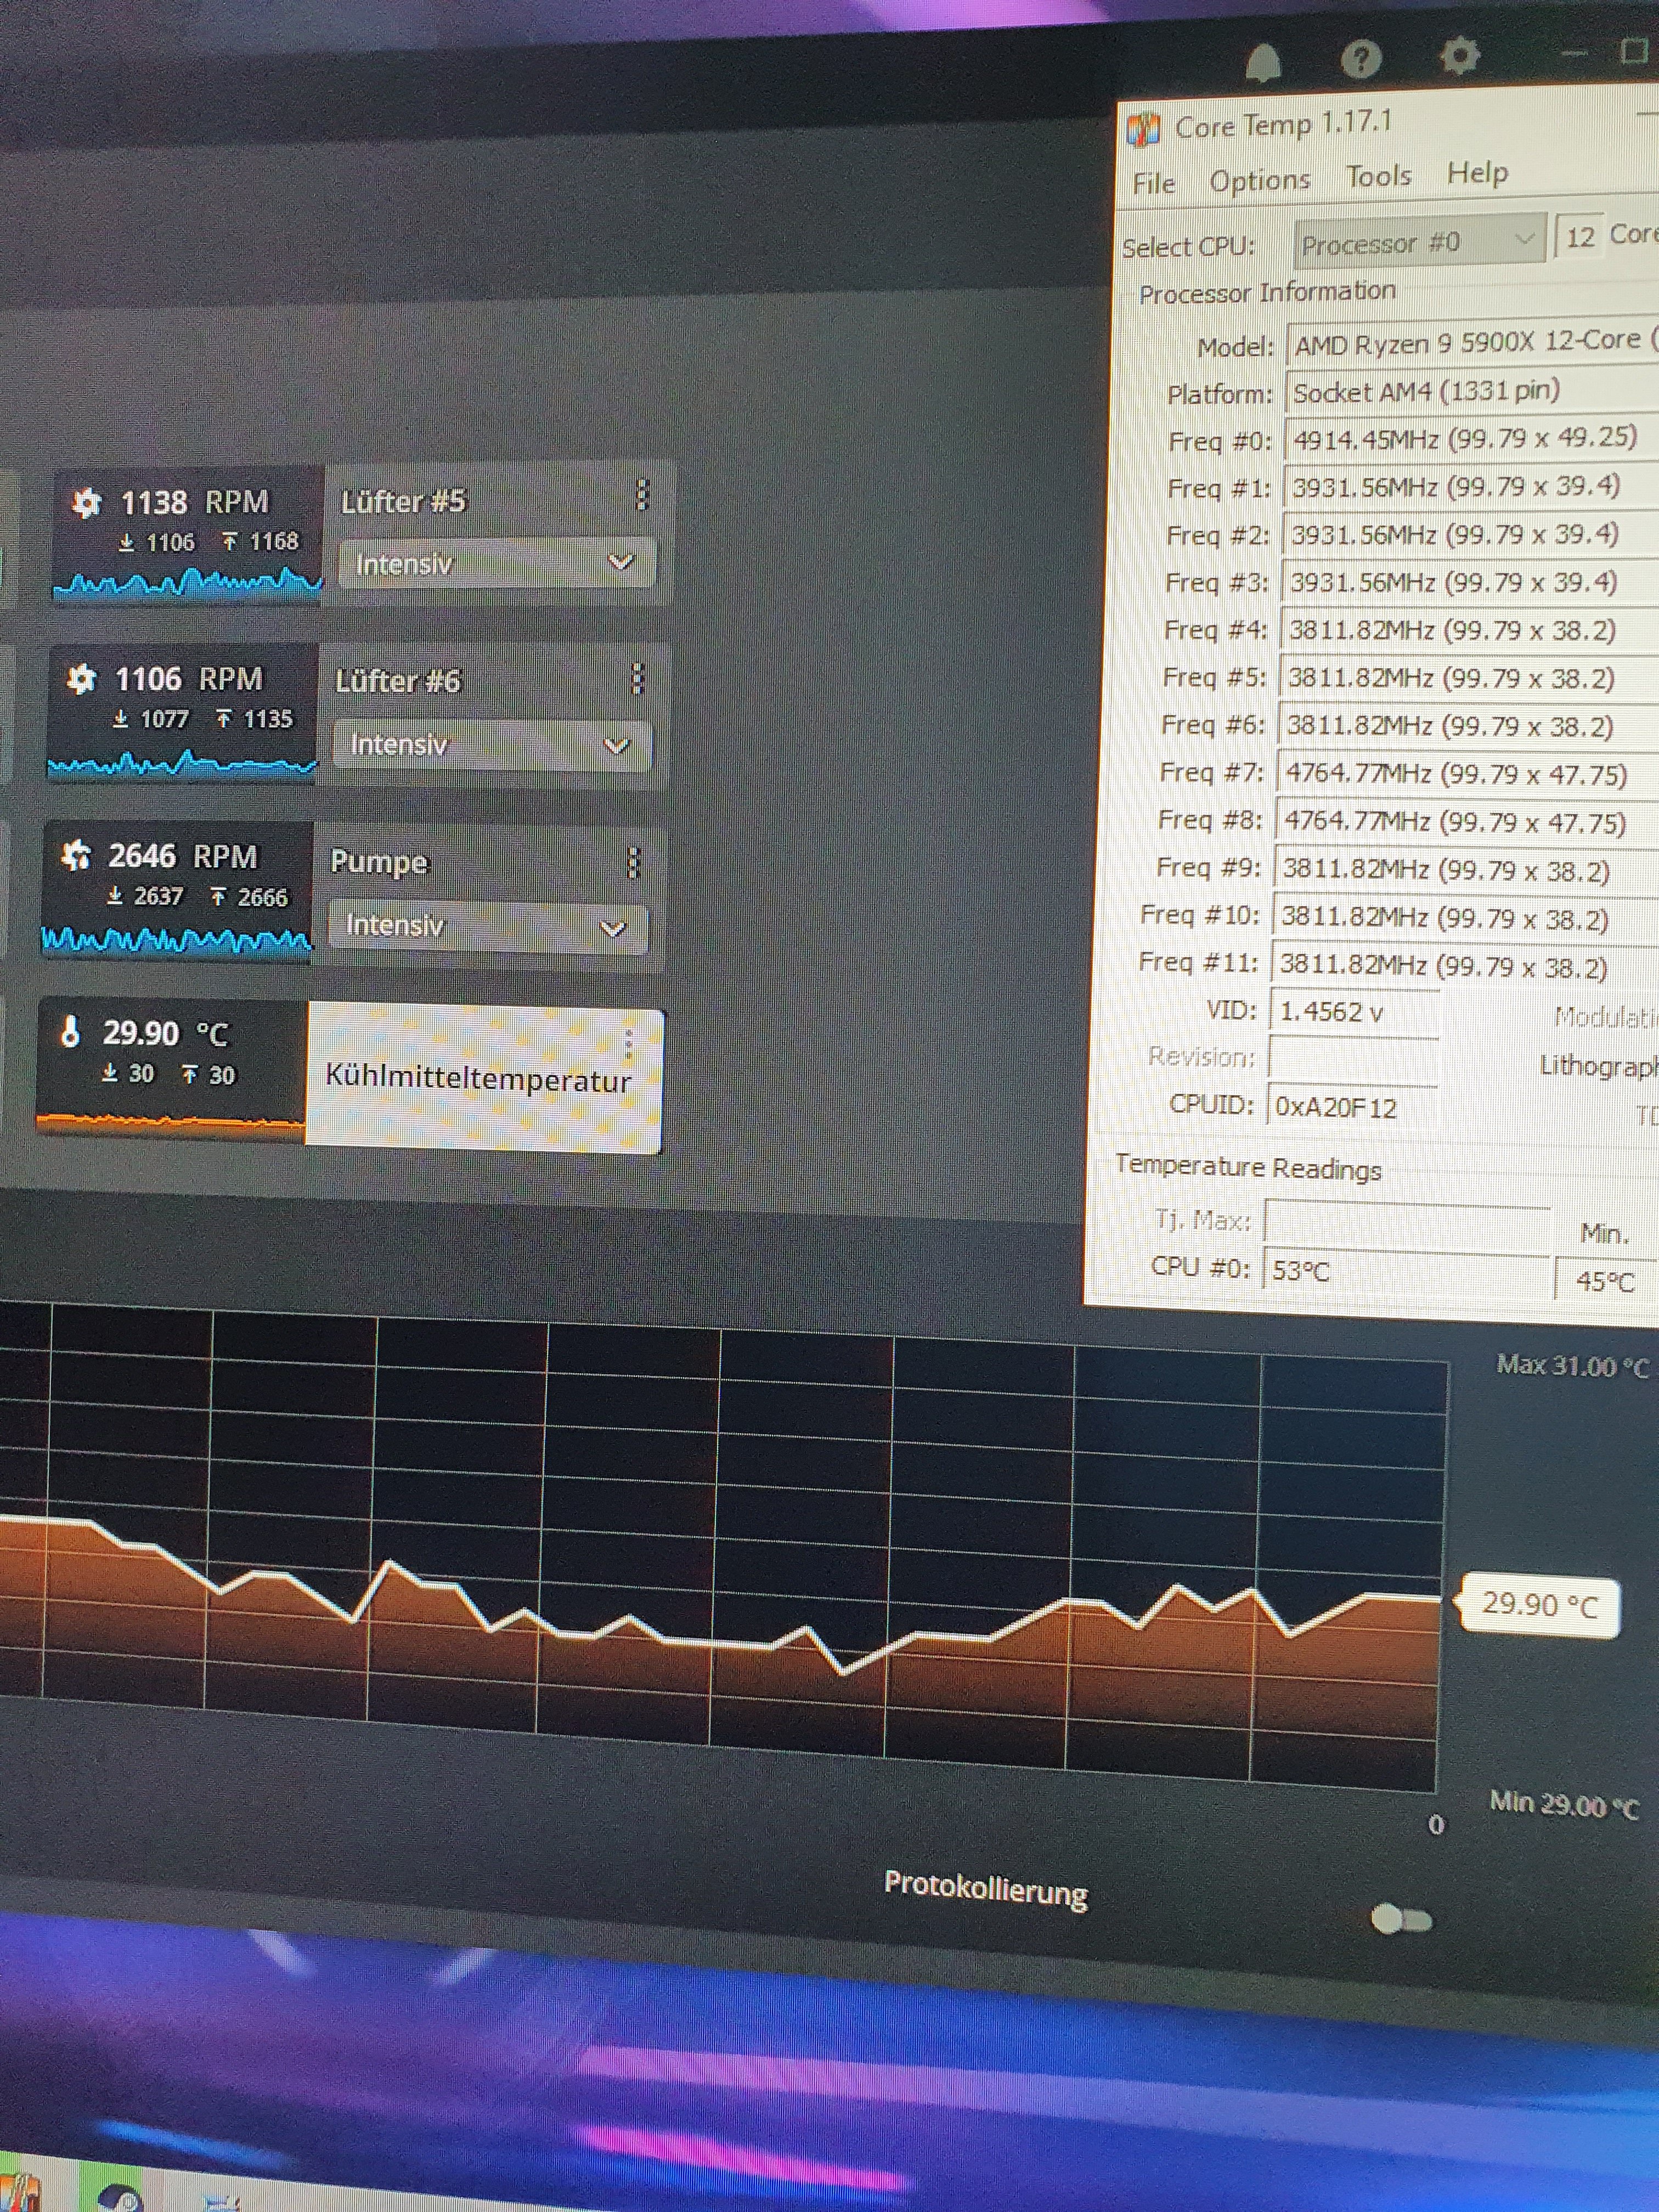Expand the Pumpe Intensiv profile dropdown
Screen dimensions: 1659x2212
click(487, 926)
